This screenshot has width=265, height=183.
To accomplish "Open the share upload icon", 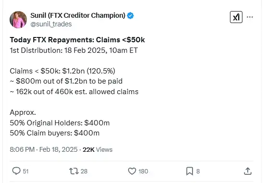I will coord(248,171).
